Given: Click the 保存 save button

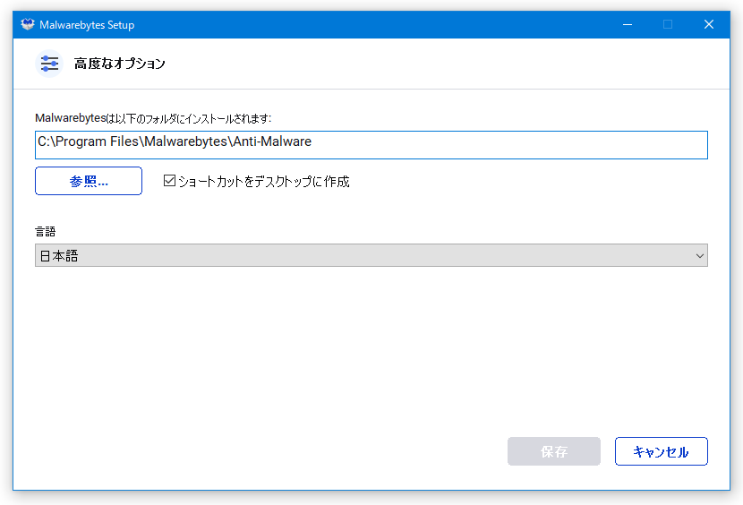Looking at the screenshot, I should pyautogui.click(x=554, y=451).
